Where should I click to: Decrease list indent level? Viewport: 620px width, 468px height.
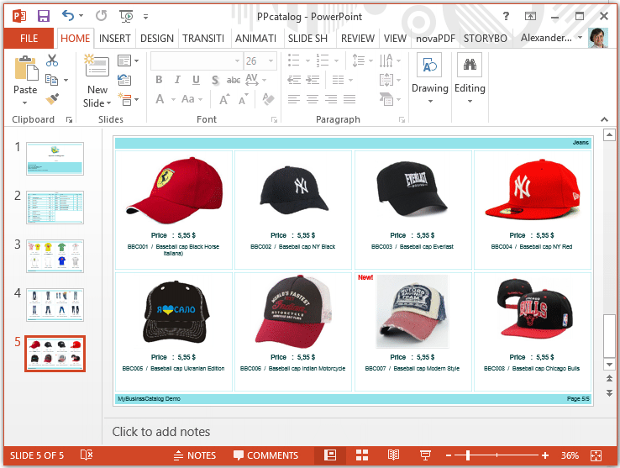pos(294,80)
